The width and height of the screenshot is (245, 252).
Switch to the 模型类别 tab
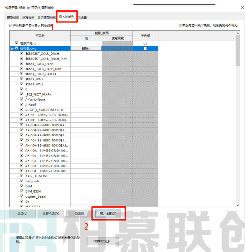click(13, 17)
